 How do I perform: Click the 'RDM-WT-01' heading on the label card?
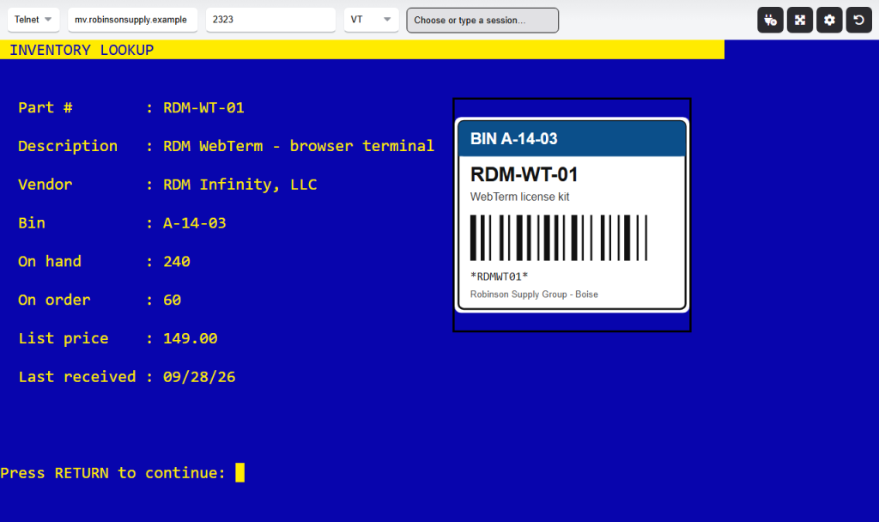click(524, 174)
